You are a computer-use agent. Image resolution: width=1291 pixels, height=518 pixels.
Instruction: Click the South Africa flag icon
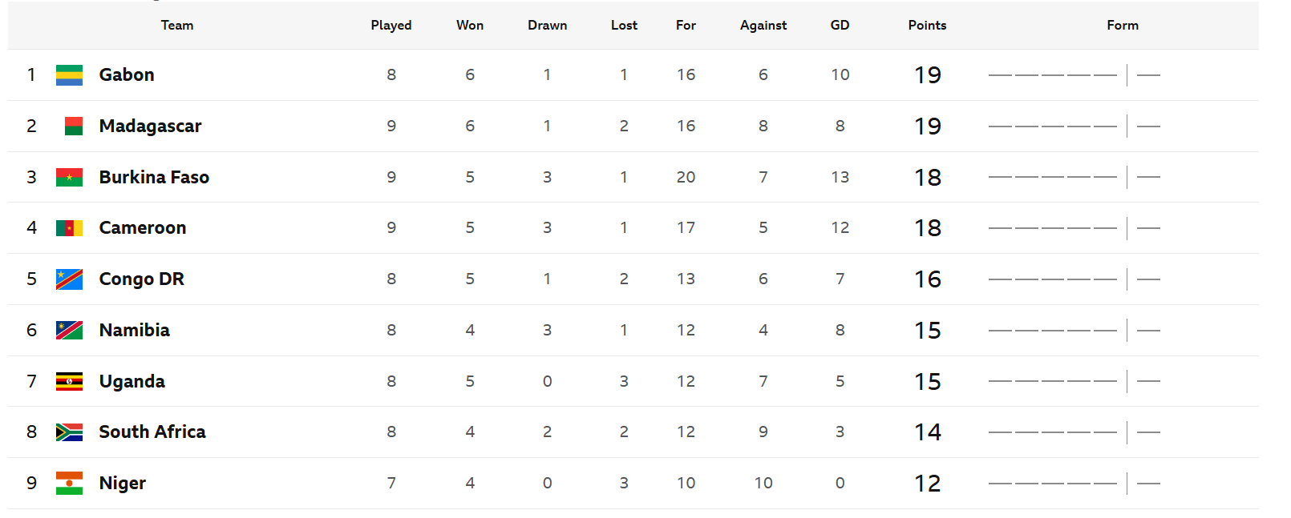(x=69, y=432)
